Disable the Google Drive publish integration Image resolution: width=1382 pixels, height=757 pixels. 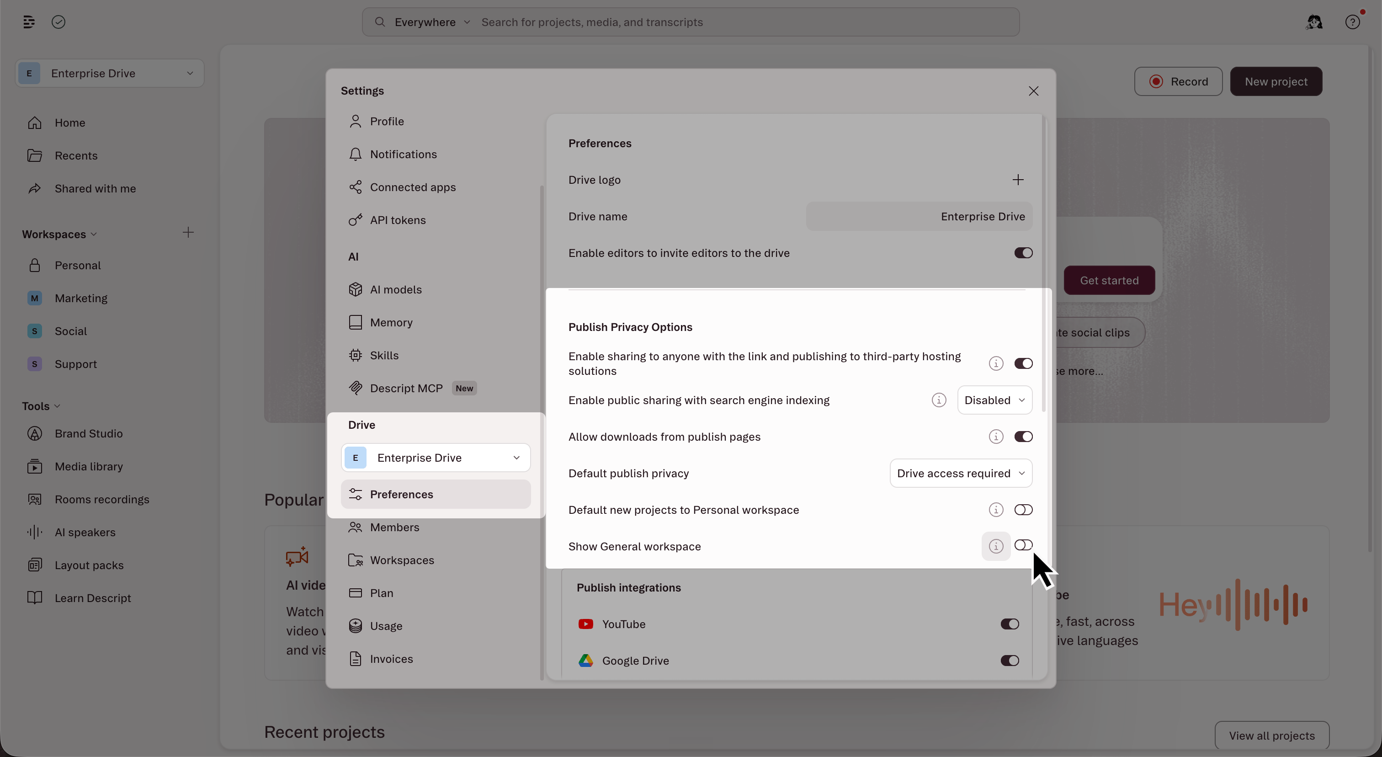pyautogui.click(x=1009, y=661)
